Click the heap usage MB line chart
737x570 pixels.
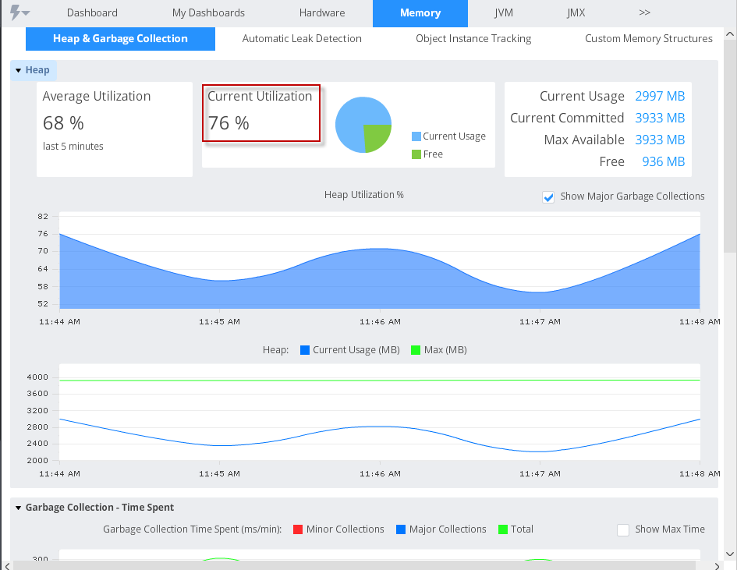pos(380,412)
